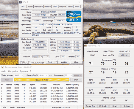Screen dimensions: 134x109
Task: Click the Name field Intel Core i7 2600K
Action: pos(49,12)
